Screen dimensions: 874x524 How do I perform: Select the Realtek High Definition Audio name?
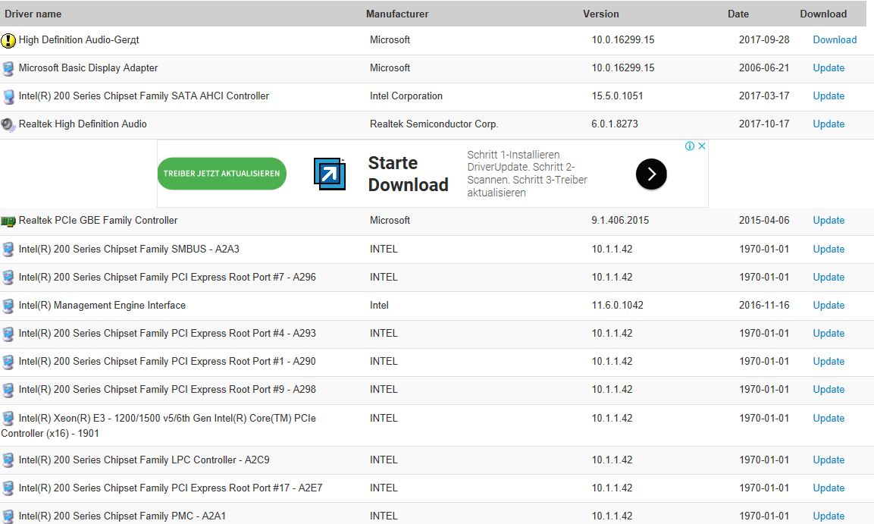coord(83,124)
